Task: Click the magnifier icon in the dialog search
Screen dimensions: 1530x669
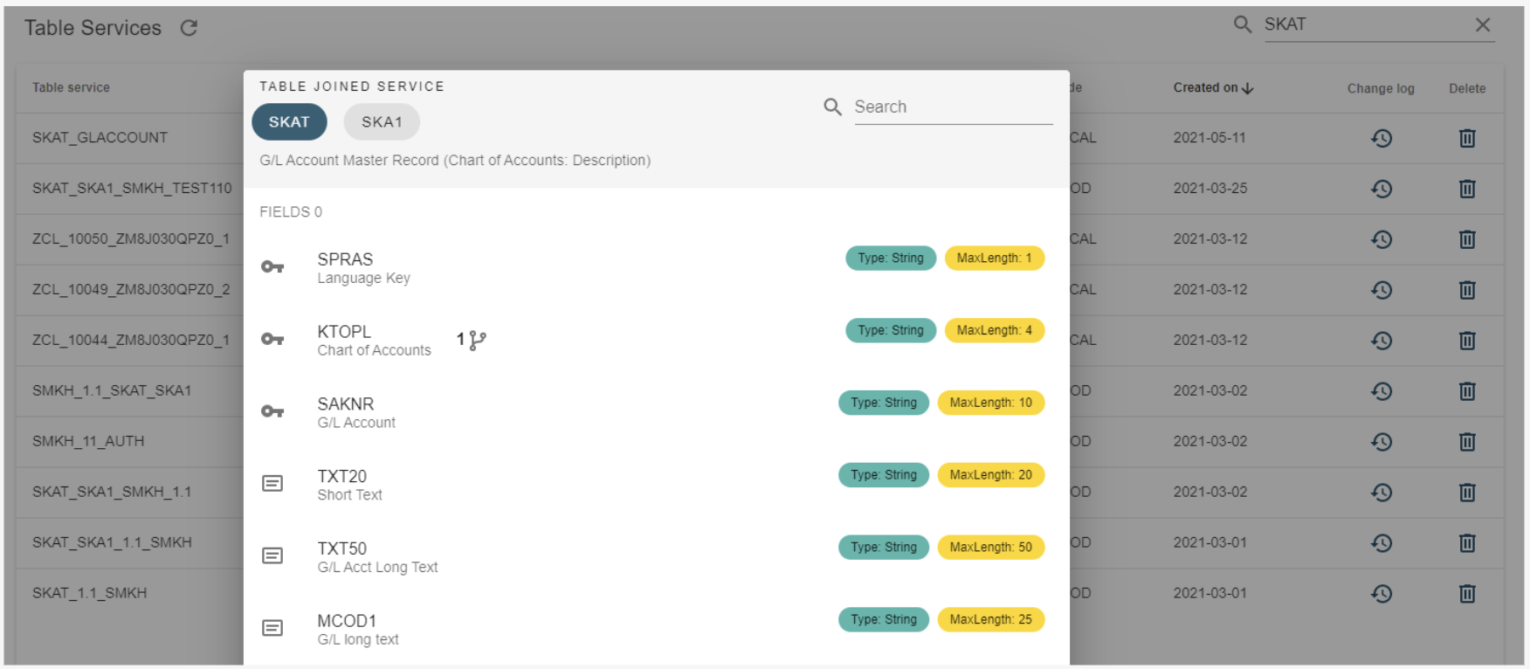Action: [832, 107]
